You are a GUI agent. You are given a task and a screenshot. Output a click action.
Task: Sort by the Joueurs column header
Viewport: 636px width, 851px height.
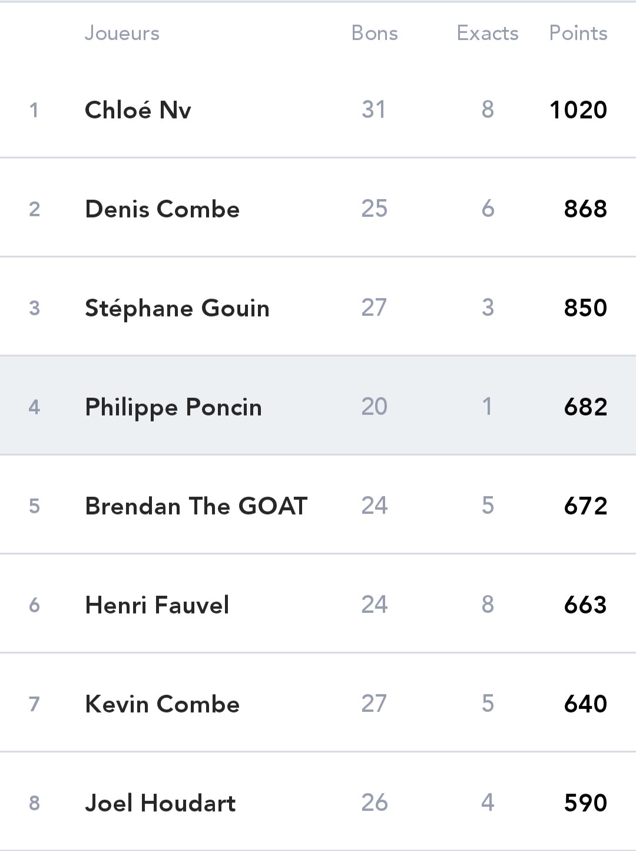pos(122,34)
